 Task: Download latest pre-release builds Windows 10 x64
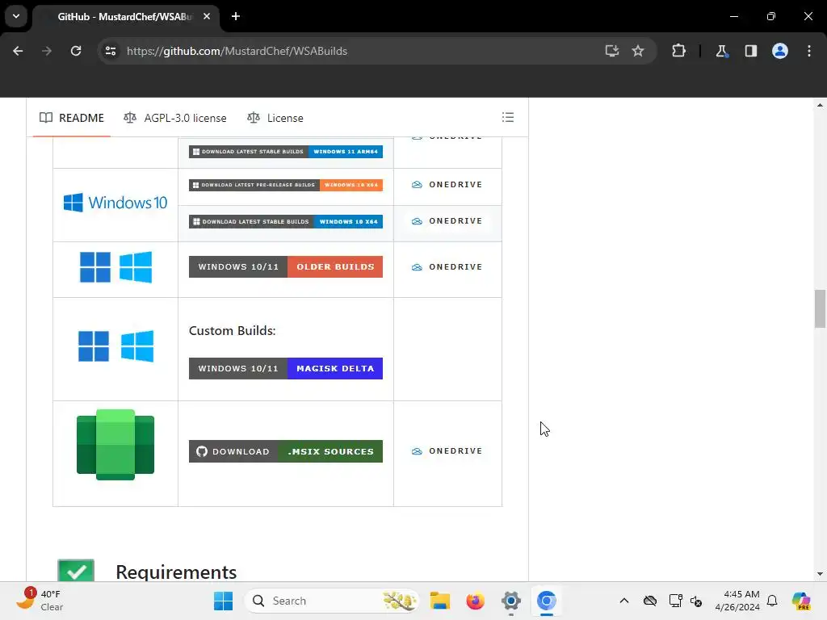click(286, 185)
